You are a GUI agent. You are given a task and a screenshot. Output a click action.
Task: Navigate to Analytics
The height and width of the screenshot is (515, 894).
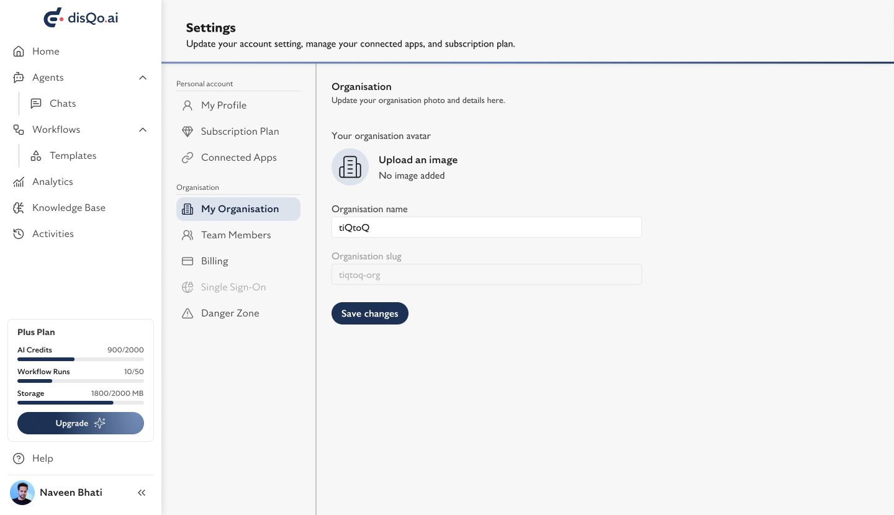click(81, 182)
